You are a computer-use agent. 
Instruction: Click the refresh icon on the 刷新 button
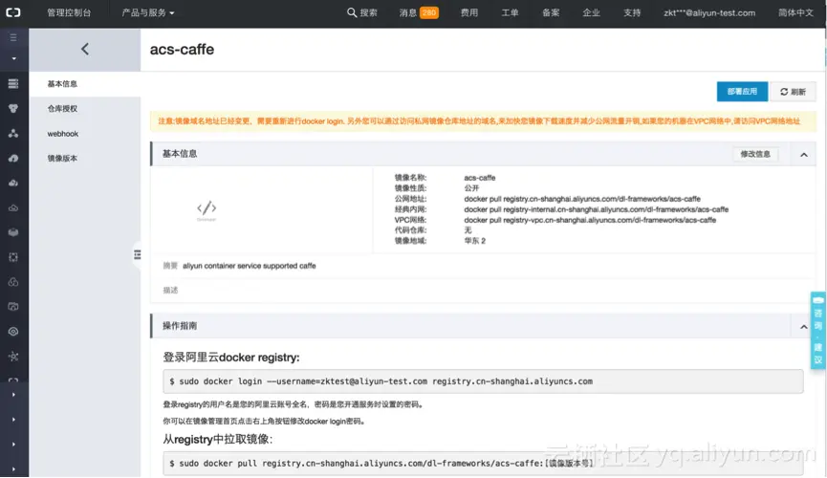(x=784, y=92)
